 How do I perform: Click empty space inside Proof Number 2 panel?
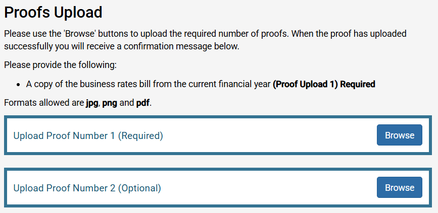[268, 188]
